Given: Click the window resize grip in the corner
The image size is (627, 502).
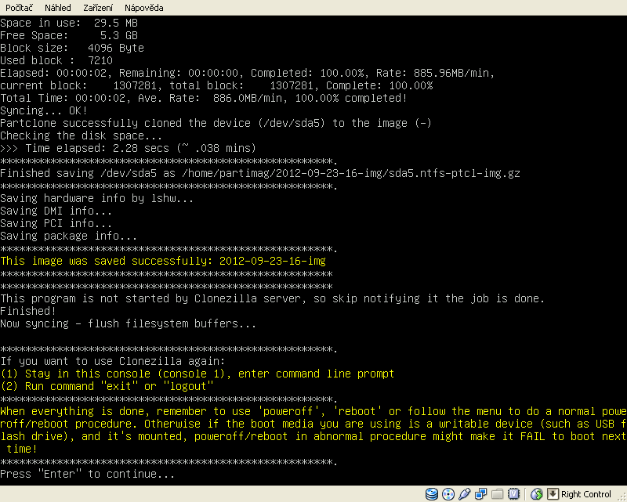Looking at the screenshot, I should 621,496.
